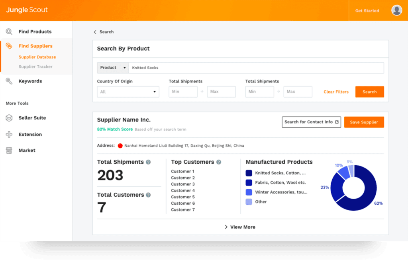The width and height of the screenshot is (408, 268).
Task: Click the Extension puzzle icon
Action: pos(9,135)
